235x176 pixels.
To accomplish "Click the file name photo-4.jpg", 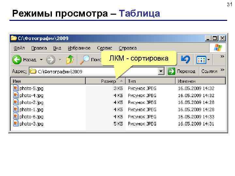I will pyautogui.click(x=31, y=95).
